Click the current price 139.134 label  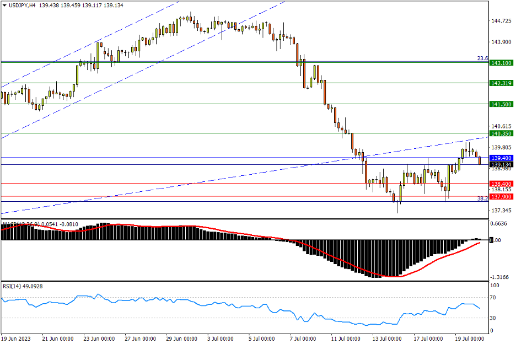pyautogui.click(x=501, y=165)
